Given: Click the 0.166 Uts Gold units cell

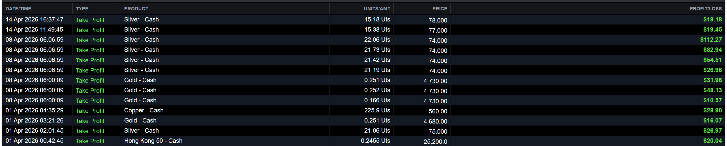Looking at the screenshot, I should (377, 101).
